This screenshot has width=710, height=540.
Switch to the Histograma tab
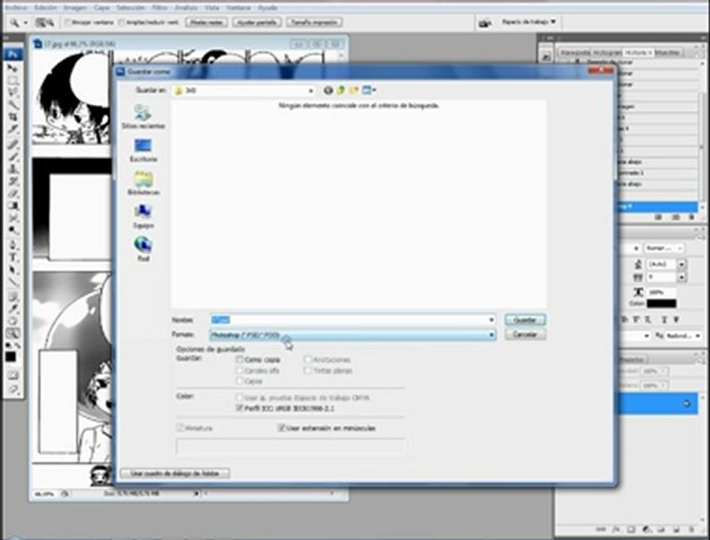coord(607,52)
